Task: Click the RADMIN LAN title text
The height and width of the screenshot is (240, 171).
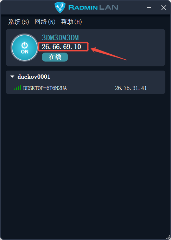Action: [93, 7]
